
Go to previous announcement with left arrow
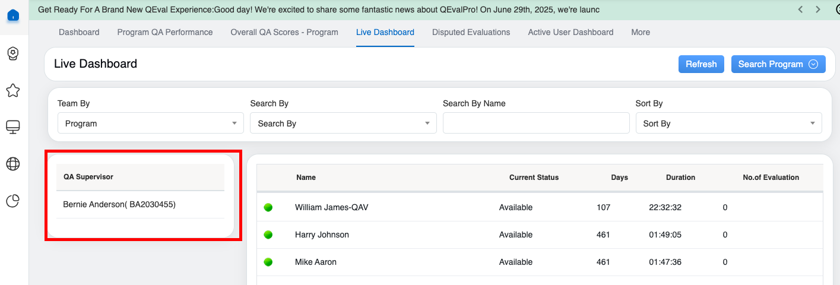(801, 9)
